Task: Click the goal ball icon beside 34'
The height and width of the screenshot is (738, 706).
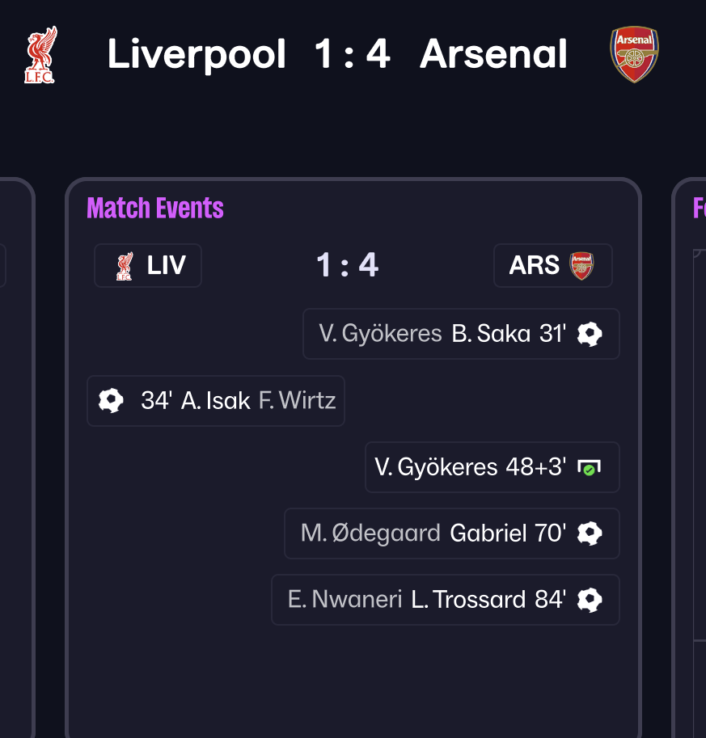Action: (x=111, y=400)
